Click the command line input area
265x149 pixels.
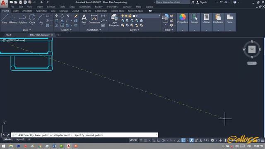tap(84, 135)
